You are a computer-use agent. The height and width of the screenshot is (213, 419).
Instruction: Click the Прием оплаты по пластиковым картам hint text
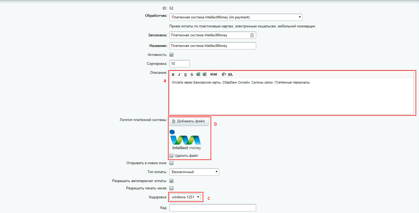click(242, 26)
